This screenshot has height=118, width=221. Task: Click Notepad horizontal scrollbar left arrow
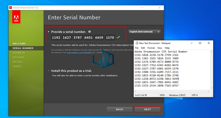click(135, 91)
